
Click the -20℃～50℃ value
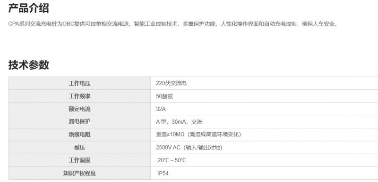(x=171, y=160)
